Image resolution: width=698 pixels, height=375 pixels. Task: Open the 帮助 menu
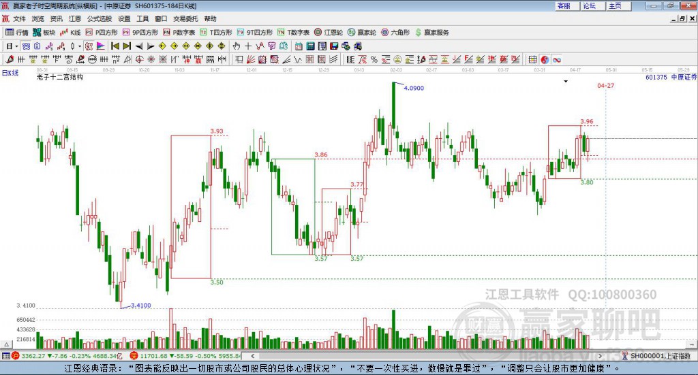pyautogui.click(x=210, y=18)
